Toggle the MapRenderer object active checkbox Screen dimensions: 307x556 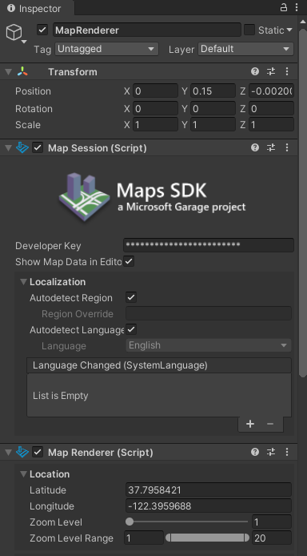pos(42,30)
